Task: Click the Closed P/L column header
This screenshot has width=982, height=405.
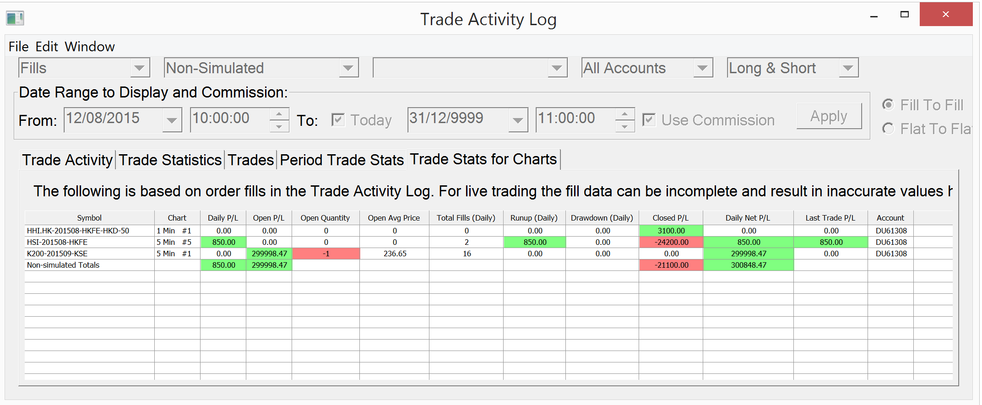Action: (670, 218)
